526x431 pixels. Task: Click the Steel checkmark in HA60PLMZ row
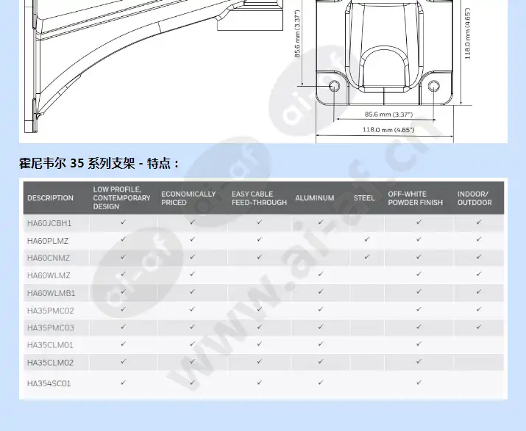(x=366, y=239)
